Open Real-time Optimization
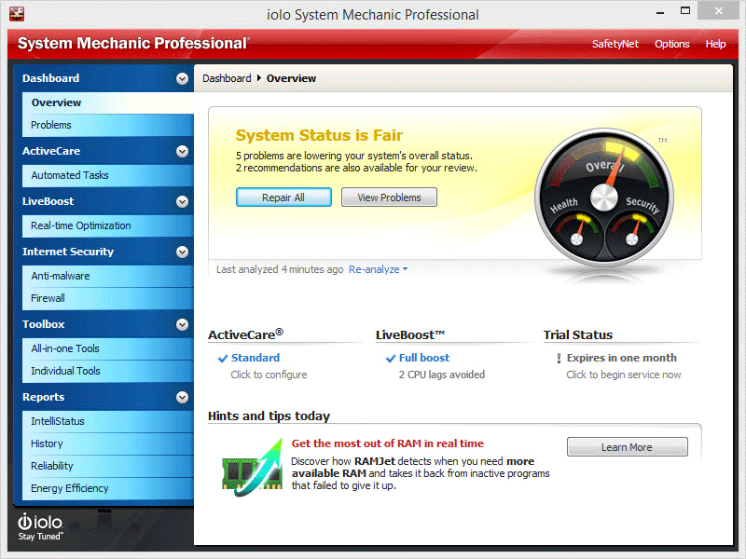Image resolution: width=746 pixels, height=559 pixels. (108, 225)
